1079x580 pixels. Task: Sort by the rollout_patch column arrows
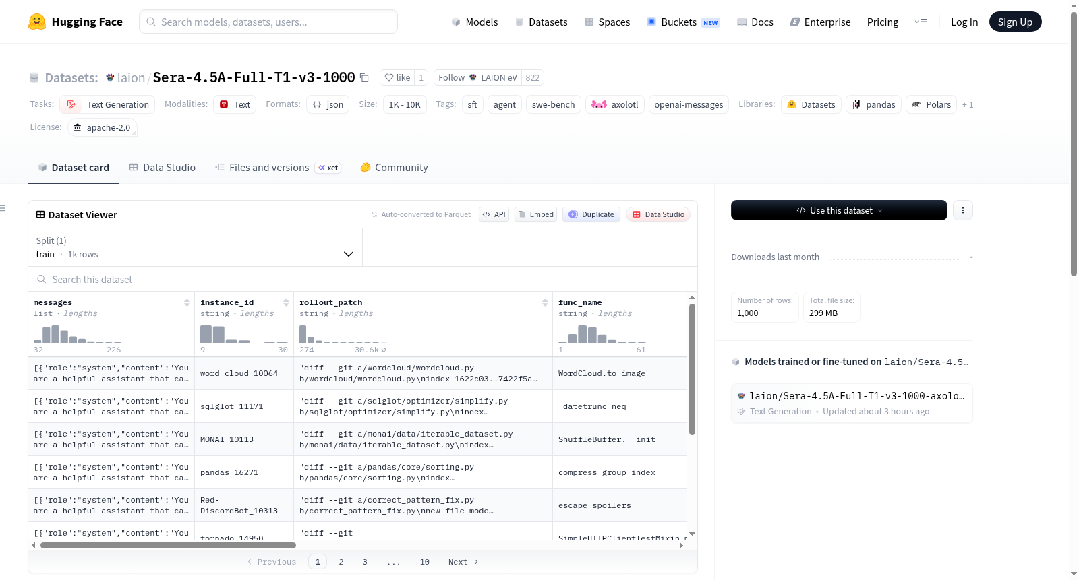[545, 302]
